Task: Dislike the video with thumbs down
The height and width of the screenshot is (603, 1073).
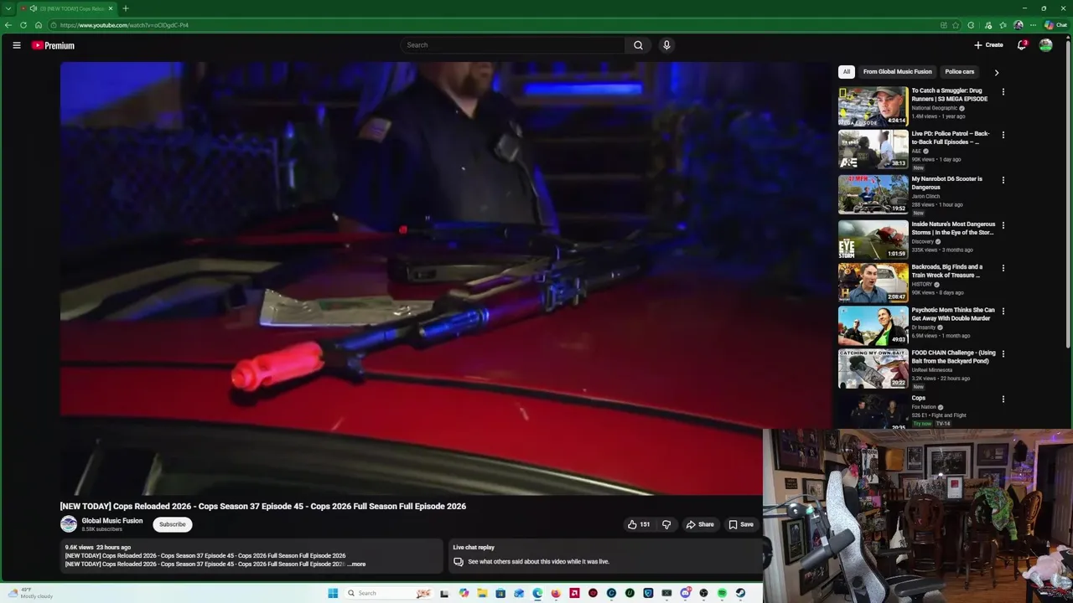Action: click(x=666, y=524)
